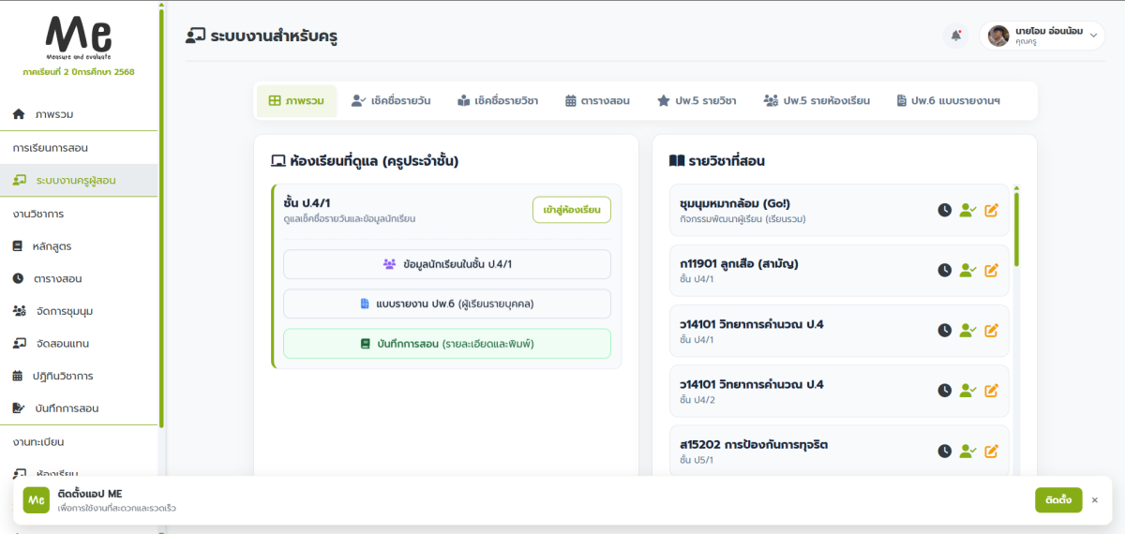1125x534 pixels.
Task: Click the attendance icon for ชุมนุมหมากล้อม (Go!)
Action: coord(967,210)
